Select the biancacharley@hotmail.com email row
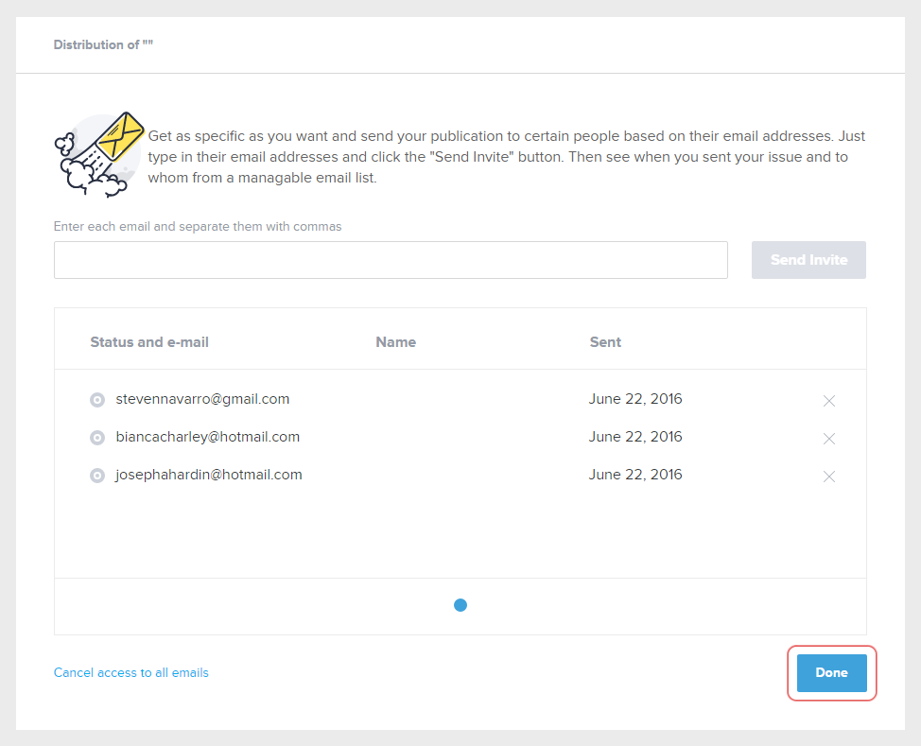This screenshot has height=746, width=921. click(x=207, y=437)
